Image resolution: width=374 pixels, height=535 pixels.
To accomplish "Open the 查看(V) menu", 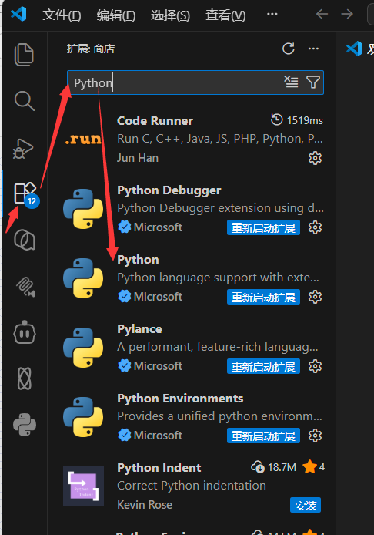I will pos(225,15).
